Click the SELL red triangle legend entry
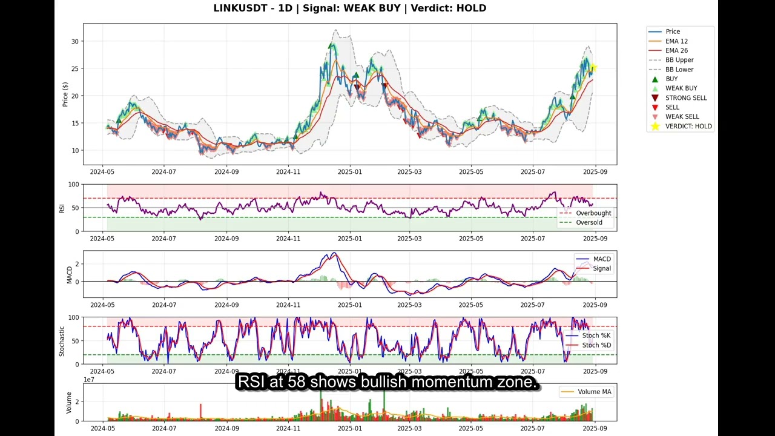The image size is (775, 436). point(664,107)
